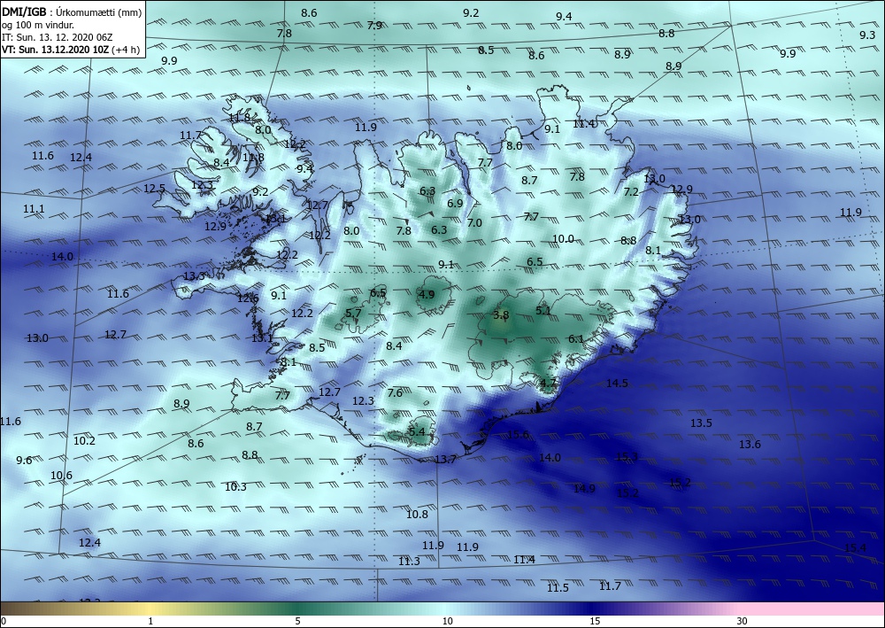Image resolution: width=885 pixels, height=628 pixels.
Task: Click the map value 7.6
Action: [x=395, y=392]
